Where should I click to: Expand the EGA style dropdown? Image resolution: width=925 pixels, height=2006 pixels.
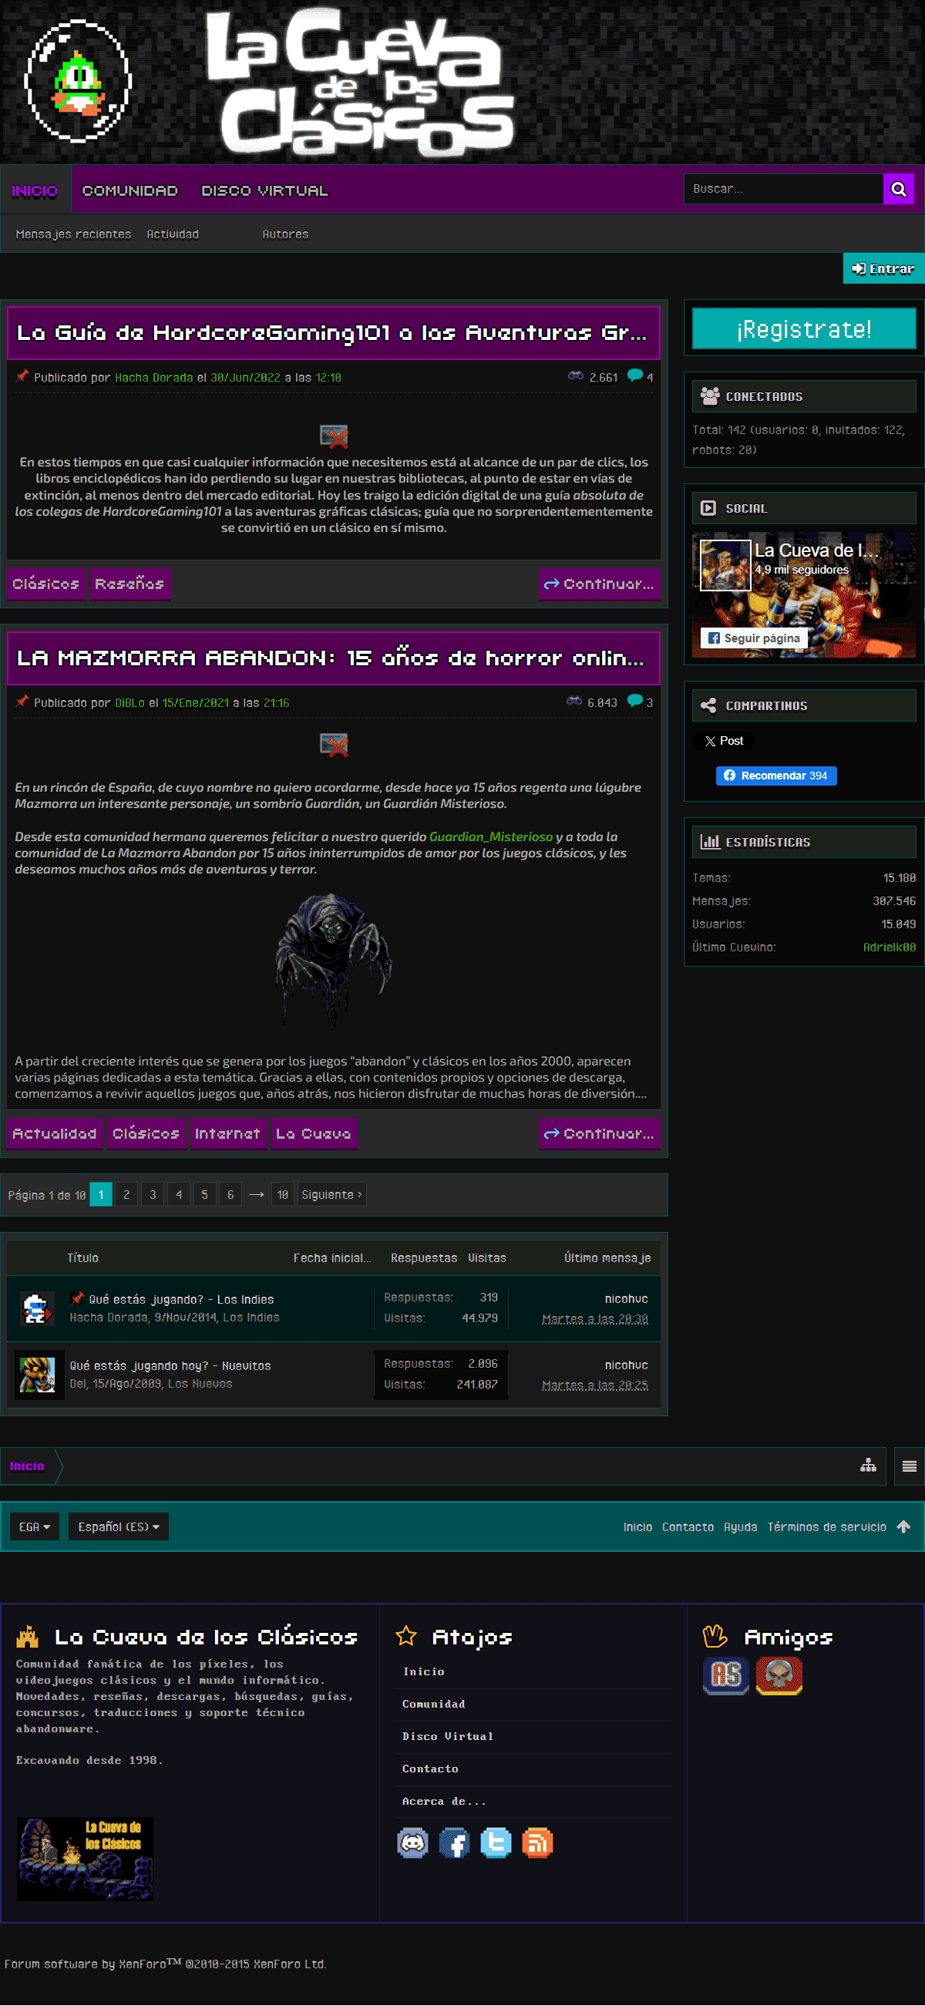[x=34, y=1526]
